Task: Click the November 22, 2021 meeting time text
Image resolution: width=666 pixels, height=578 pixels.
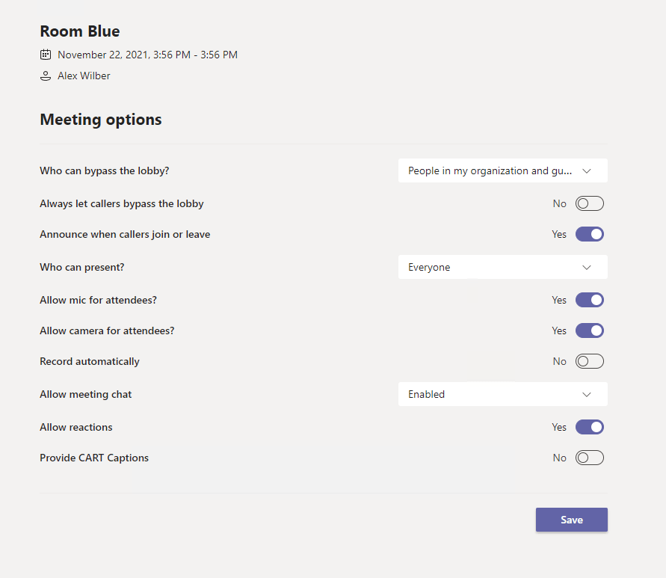Action: click(x=147, y=55)
